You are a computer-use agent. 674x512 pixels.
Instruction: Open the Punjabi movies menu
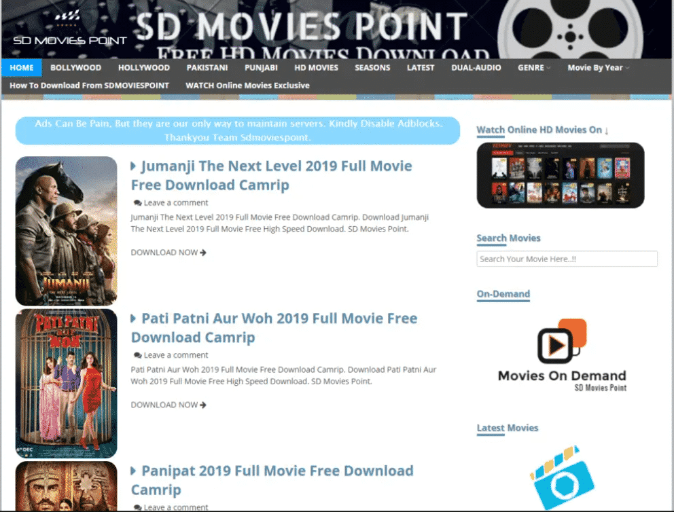tap(261, 67)
